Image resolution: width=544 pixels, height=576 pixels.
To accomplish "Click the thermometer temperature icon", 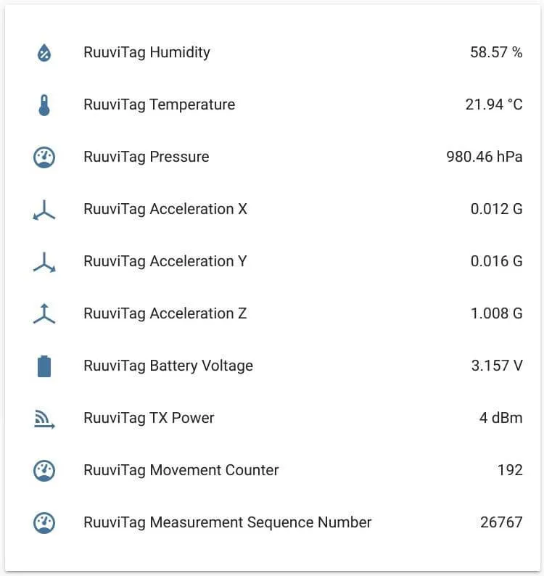I will coord(44,104).
